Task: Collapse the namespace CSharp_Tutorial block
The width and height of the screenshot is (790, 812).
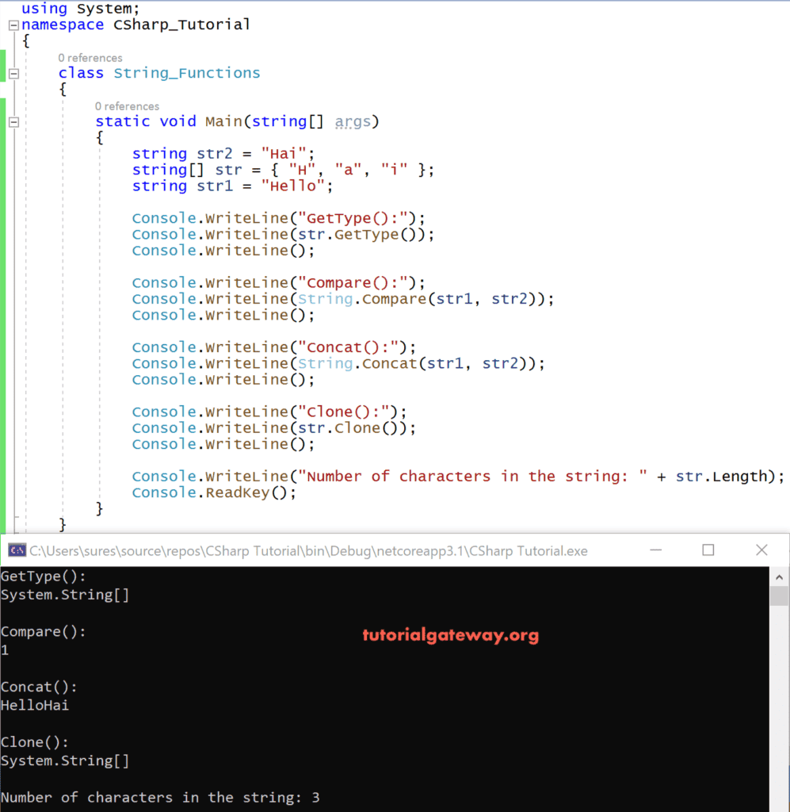Action: pos(14,25)
